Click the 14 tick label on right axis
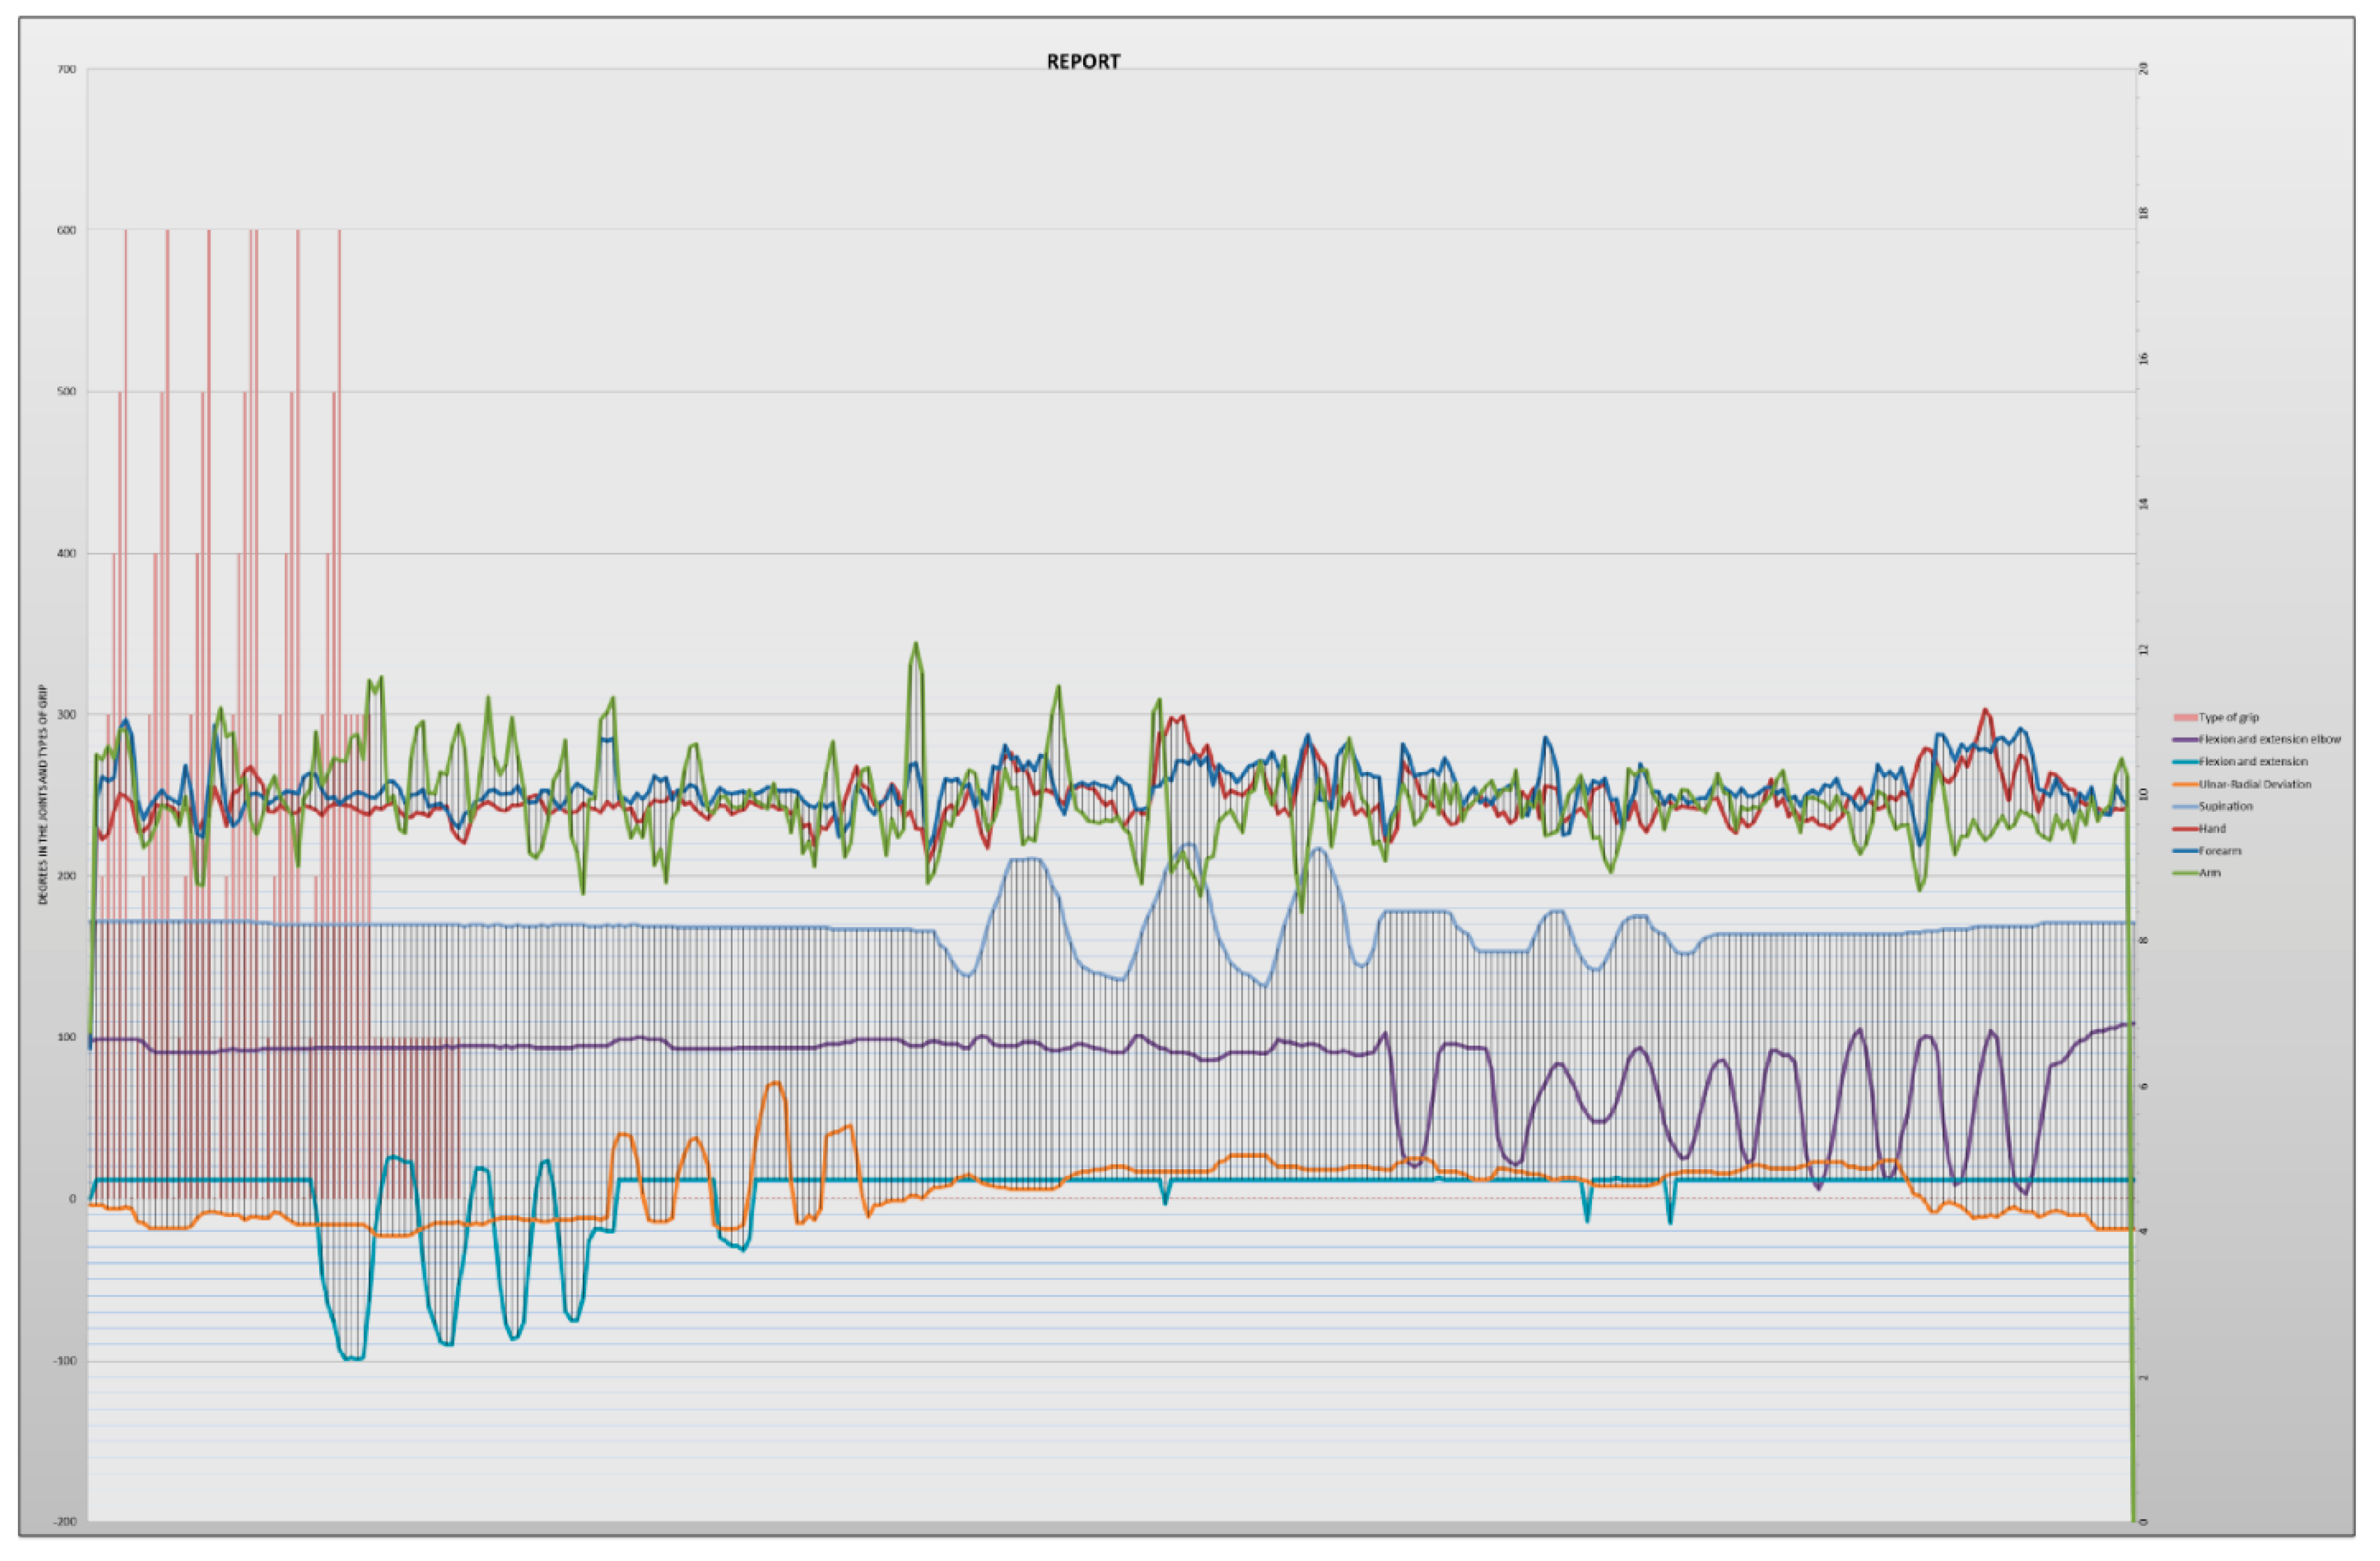 tap(2143, 505)
